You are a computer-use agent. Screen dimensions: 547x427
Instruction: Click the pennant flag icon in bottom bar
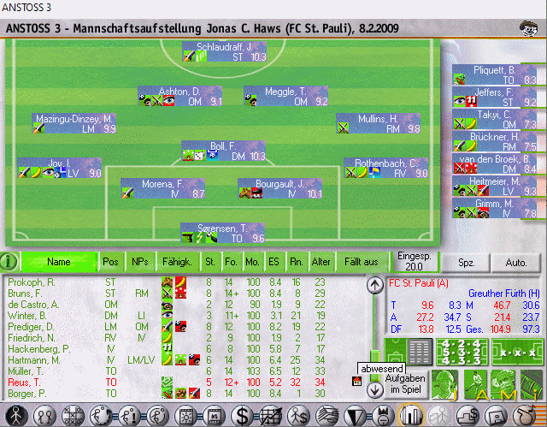tap(356, 416)
